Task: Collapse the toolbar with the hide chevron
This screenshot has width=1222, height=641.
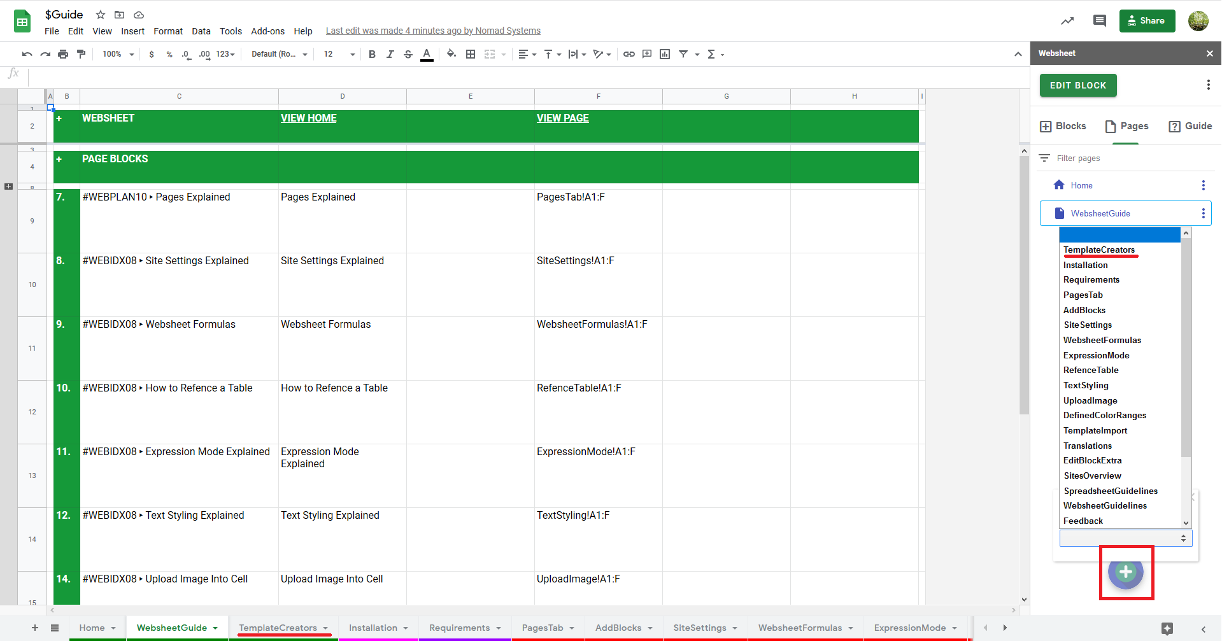Action: pyautogui.click(x=1018, y=54)
